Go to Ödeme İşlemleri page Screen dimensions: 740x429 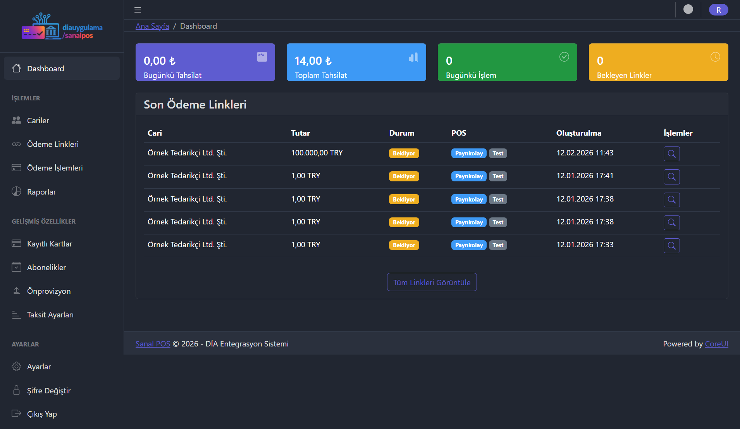pos(62,168)
